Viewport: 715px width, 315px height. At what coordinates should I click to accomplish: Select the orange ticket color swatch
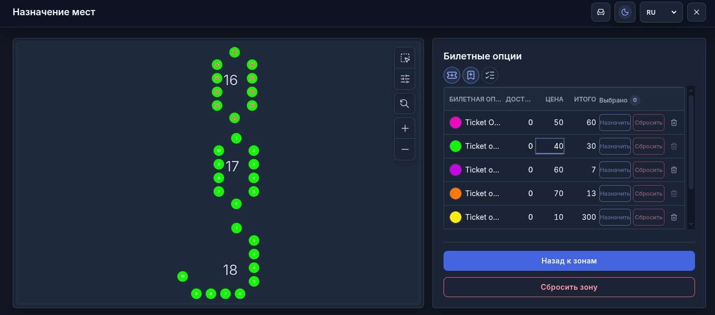tap(456, 194)
